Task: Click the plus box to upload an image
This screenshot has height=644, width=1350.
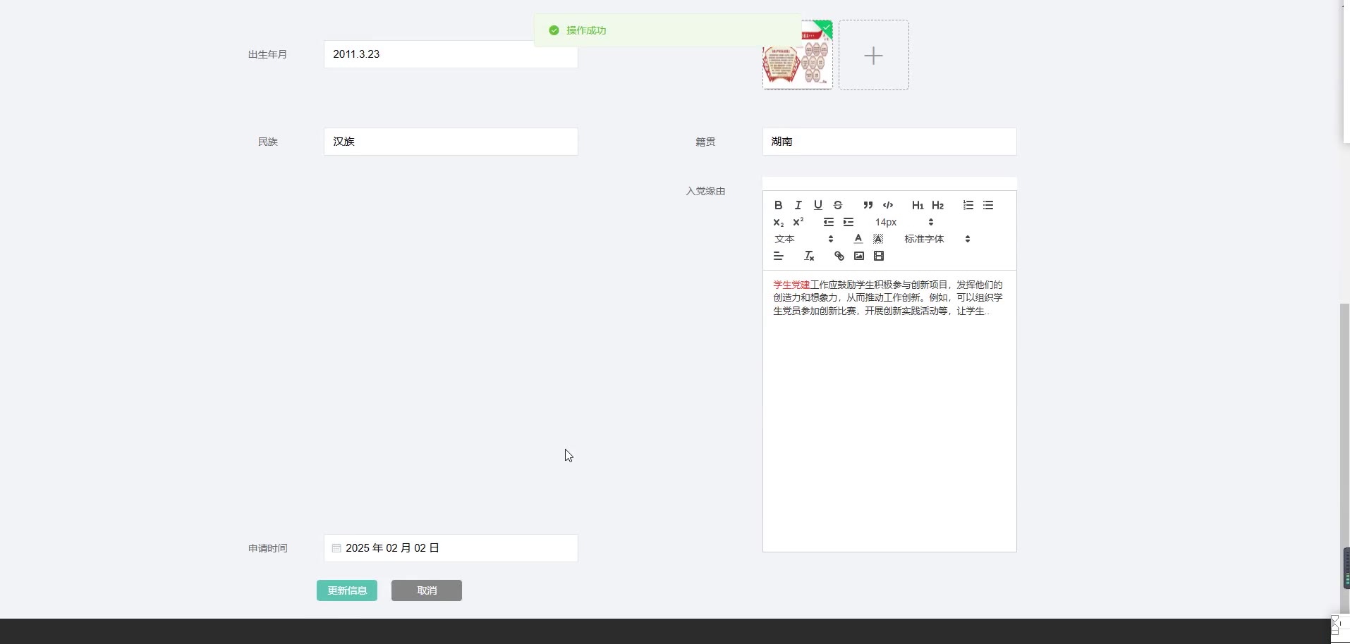Action: coord(874,55)
